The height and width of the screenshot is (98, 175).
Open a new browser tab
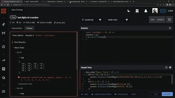click(133, 2)
